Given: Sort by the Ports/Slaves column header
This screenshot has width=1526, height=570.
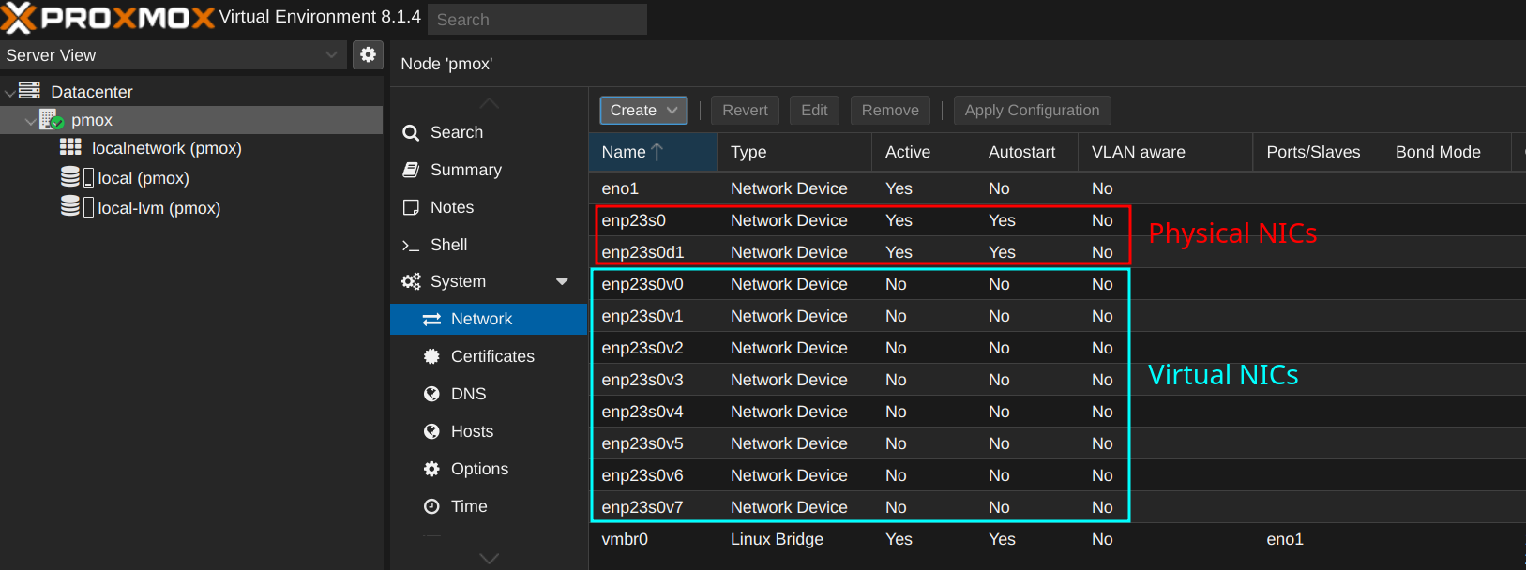Looking at the screenshot, I should click(1318, 152).
